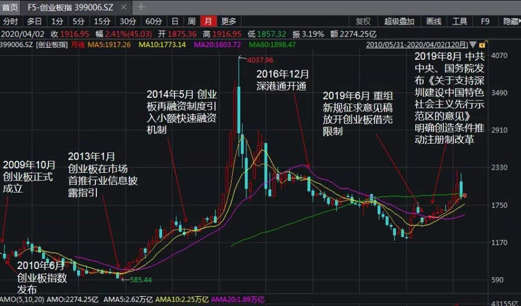
Task: Click the MA20:1603.72 indicator label
Action: [218, 44]
